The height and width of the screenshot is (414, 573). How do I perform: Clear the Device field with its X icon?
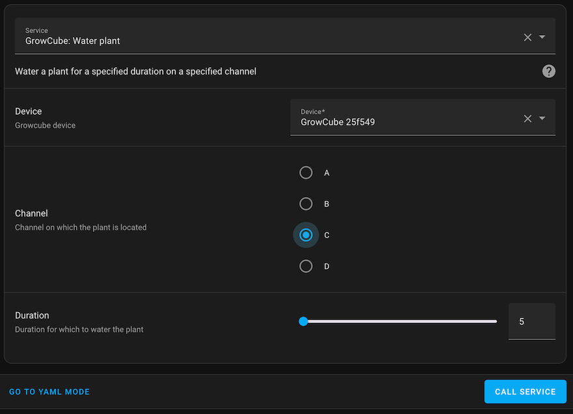click(527, 118)
